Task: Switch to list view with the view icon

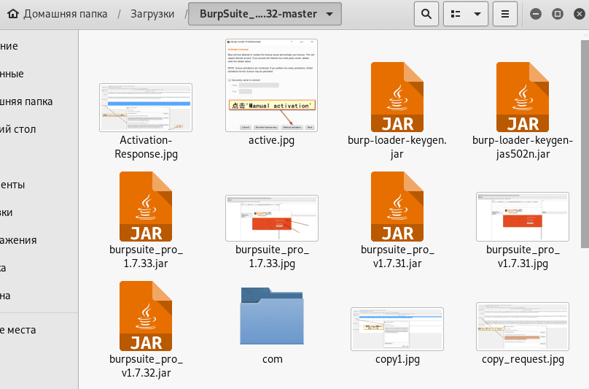Action: click(456, 14)
